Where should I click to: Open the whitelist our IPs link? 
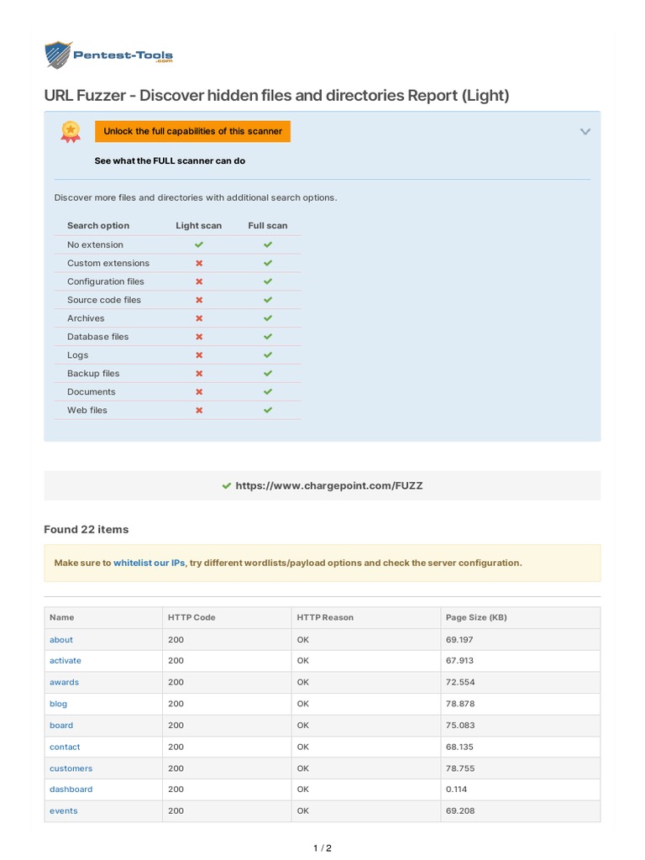coord(149,563)
